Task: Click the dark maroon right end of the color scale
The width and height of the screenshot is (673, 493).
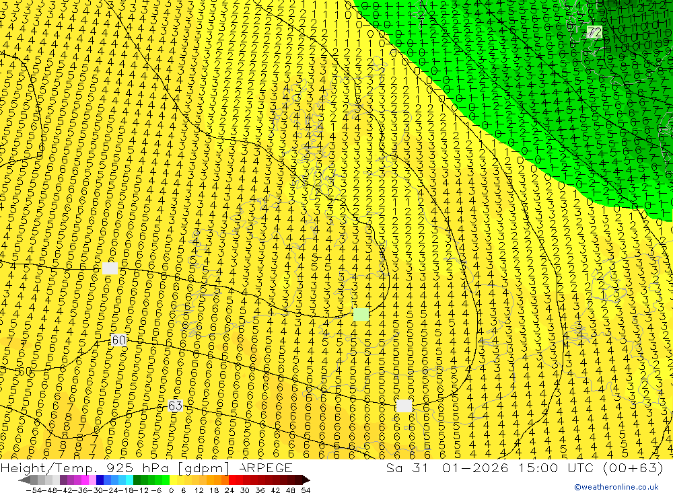Action: 306,480
